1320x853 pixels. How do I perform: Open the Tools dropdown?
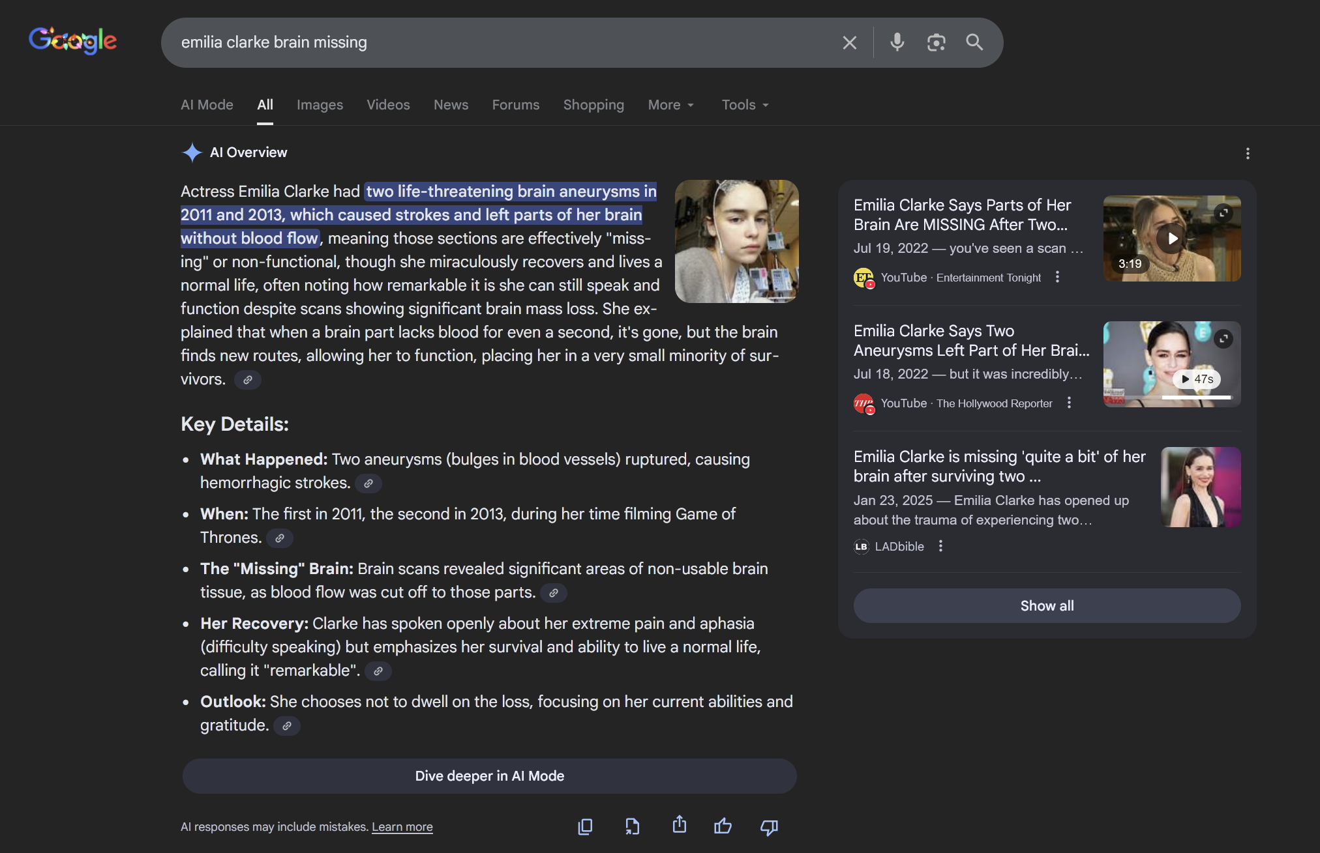click(x=745, y=105)
